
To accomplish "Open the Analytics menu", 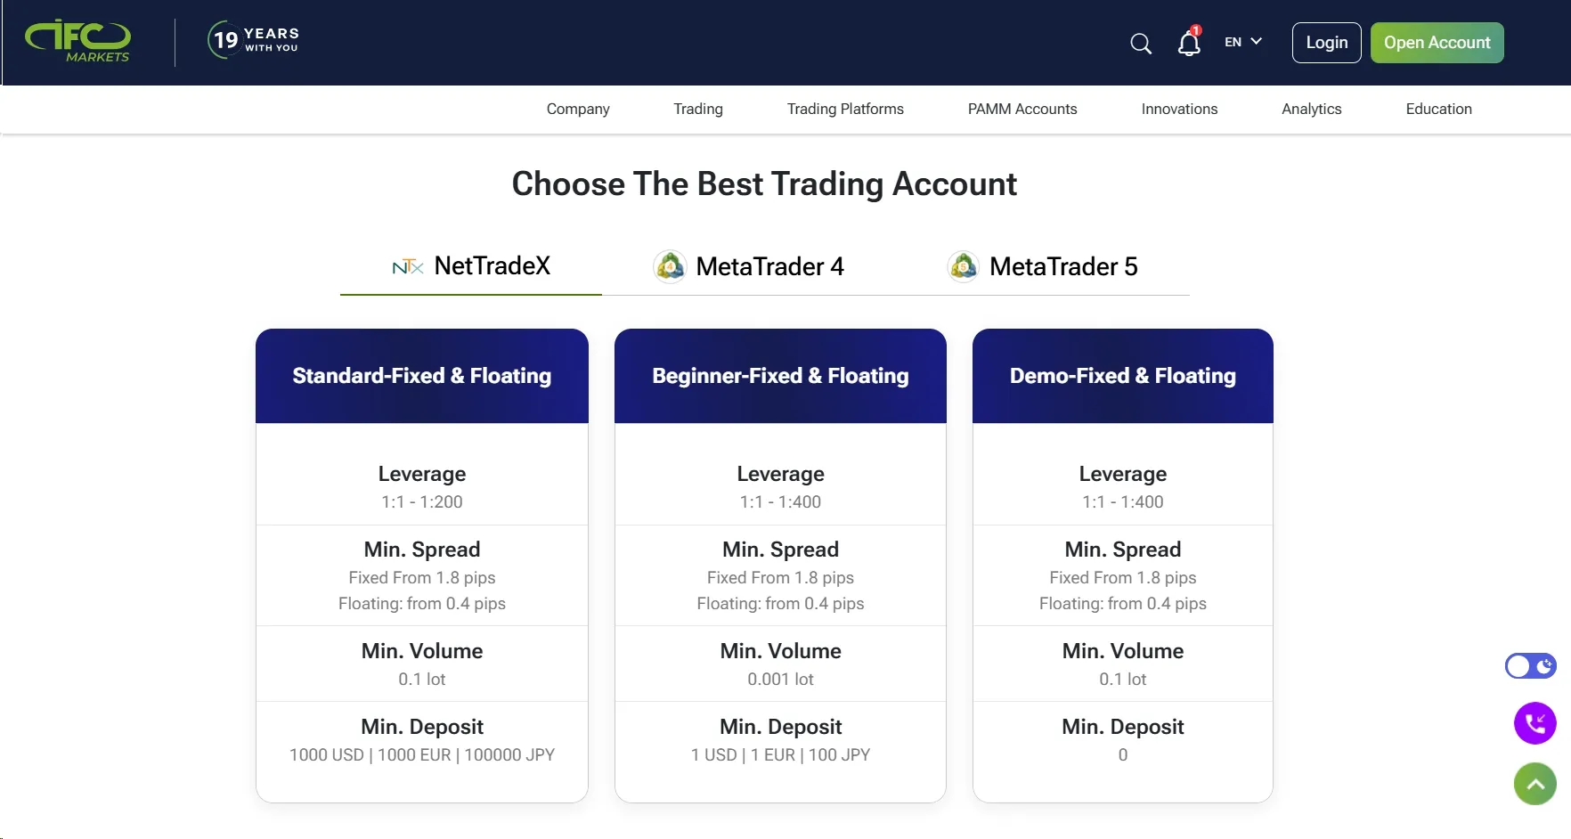I will [x=1311, y=109].
